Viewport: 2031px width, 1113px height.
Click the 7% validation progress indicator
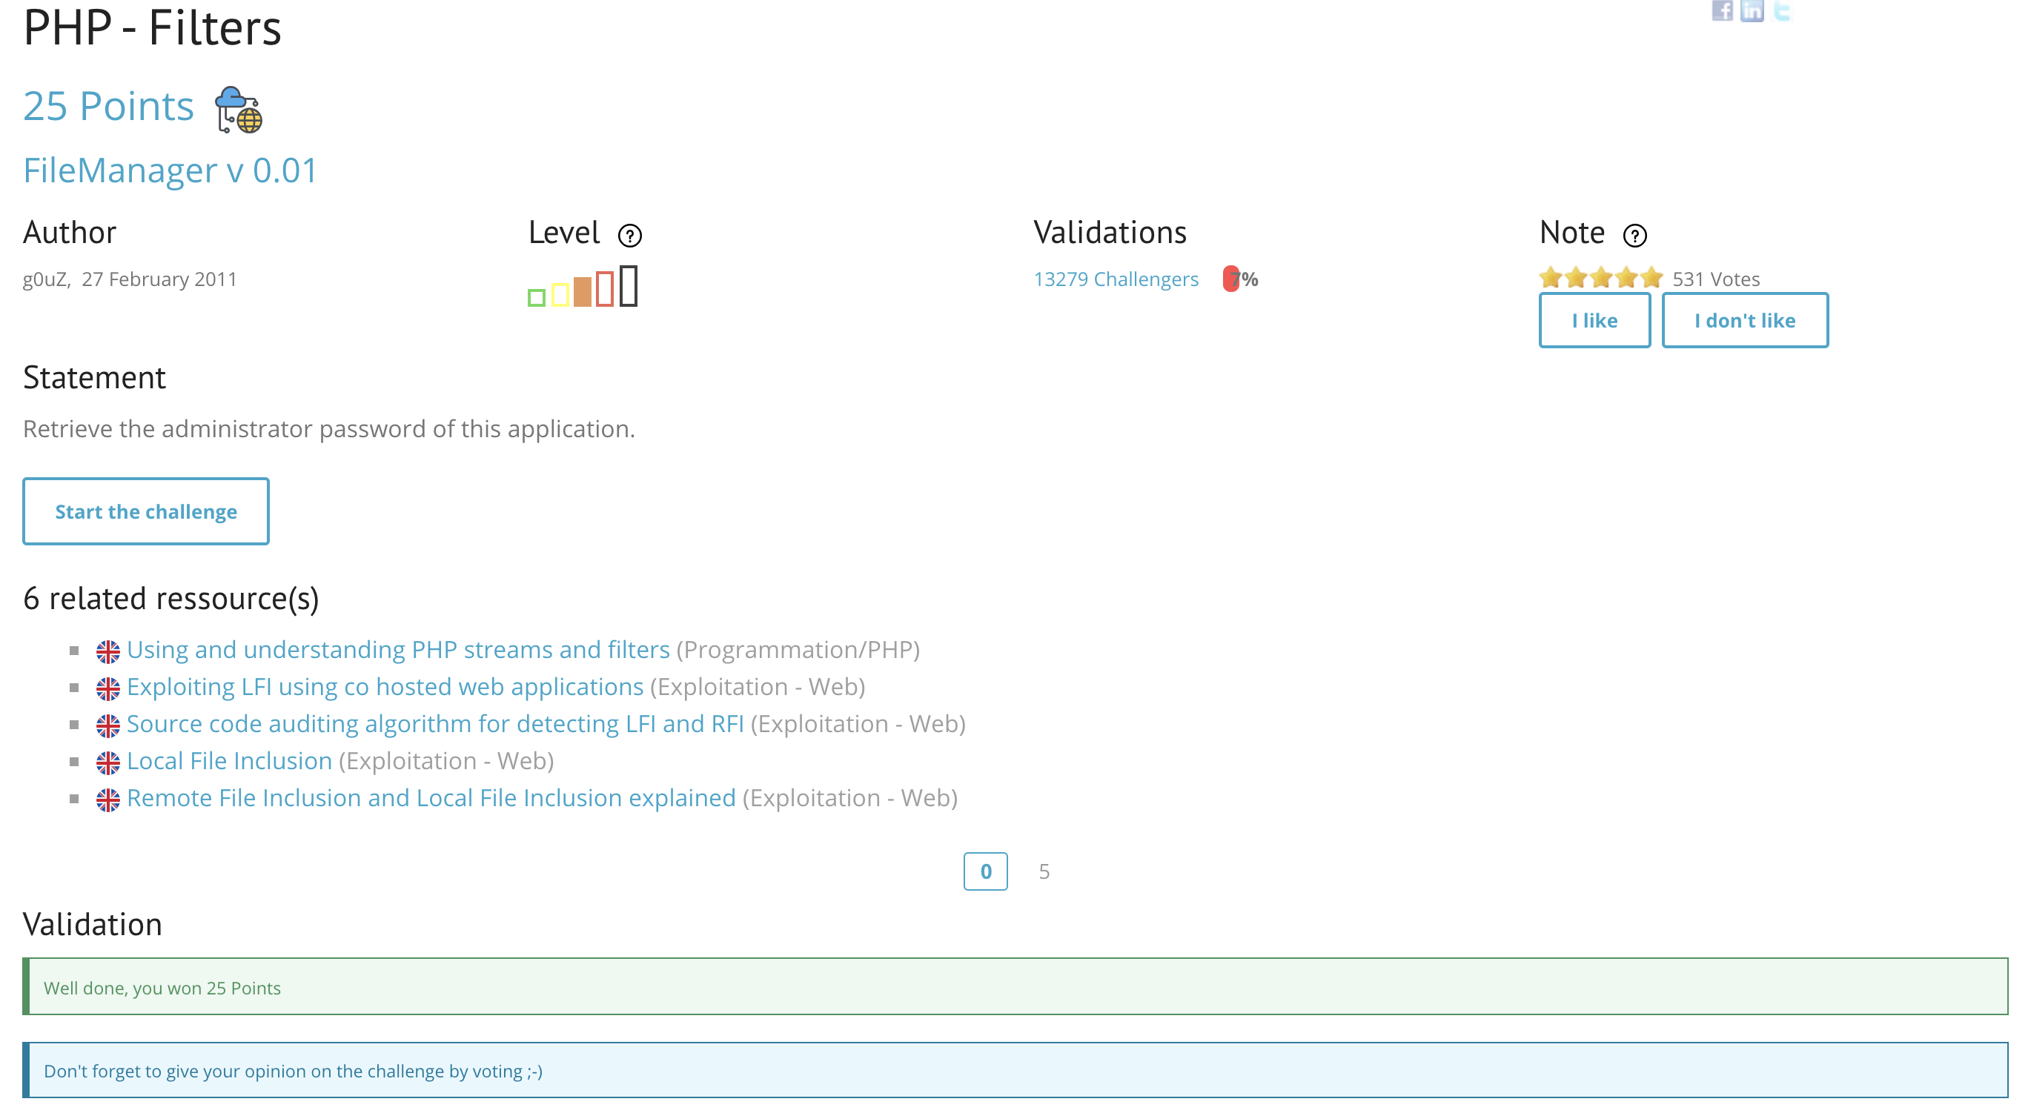click(1239, 279)
